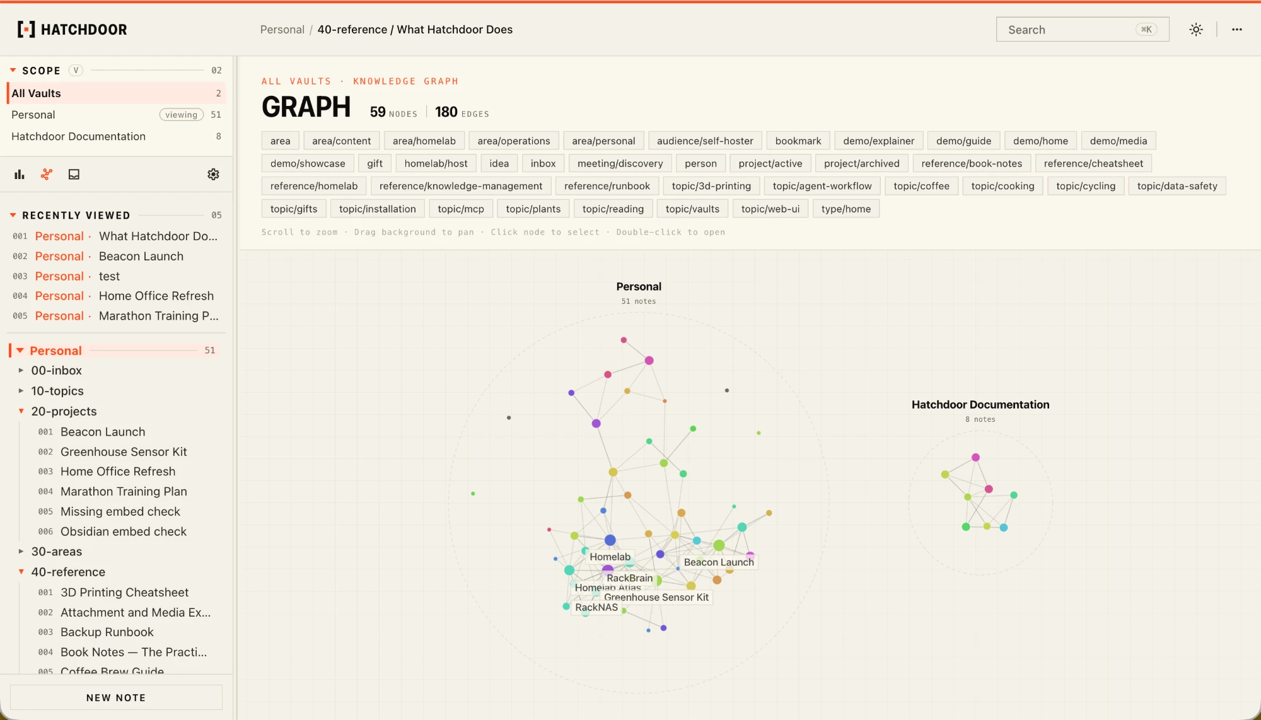
Task: Toggle the demo/guide tag filter
Action: 963,141
